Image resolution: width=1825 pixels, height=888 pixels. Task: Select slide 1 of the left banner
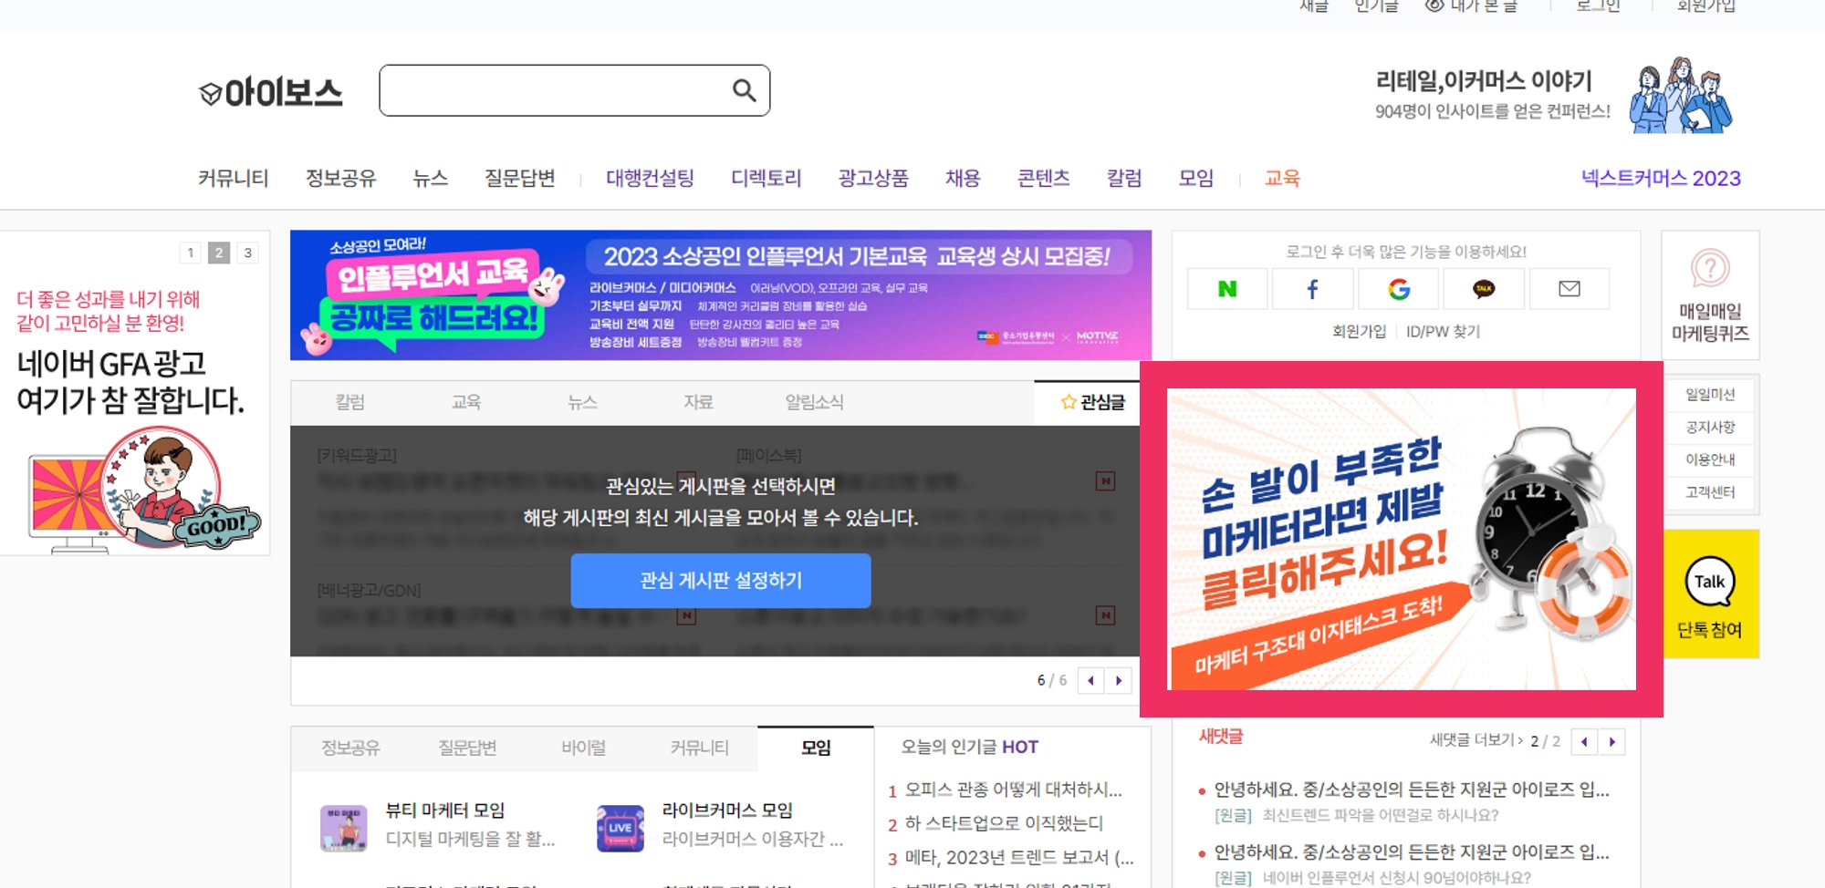pyautogui.click(x=190, y=253)
